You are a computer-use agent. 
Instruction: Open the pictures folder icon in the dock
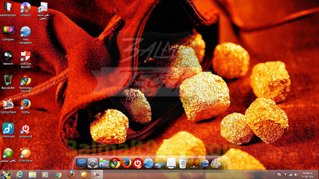click(x=104, y=164)
